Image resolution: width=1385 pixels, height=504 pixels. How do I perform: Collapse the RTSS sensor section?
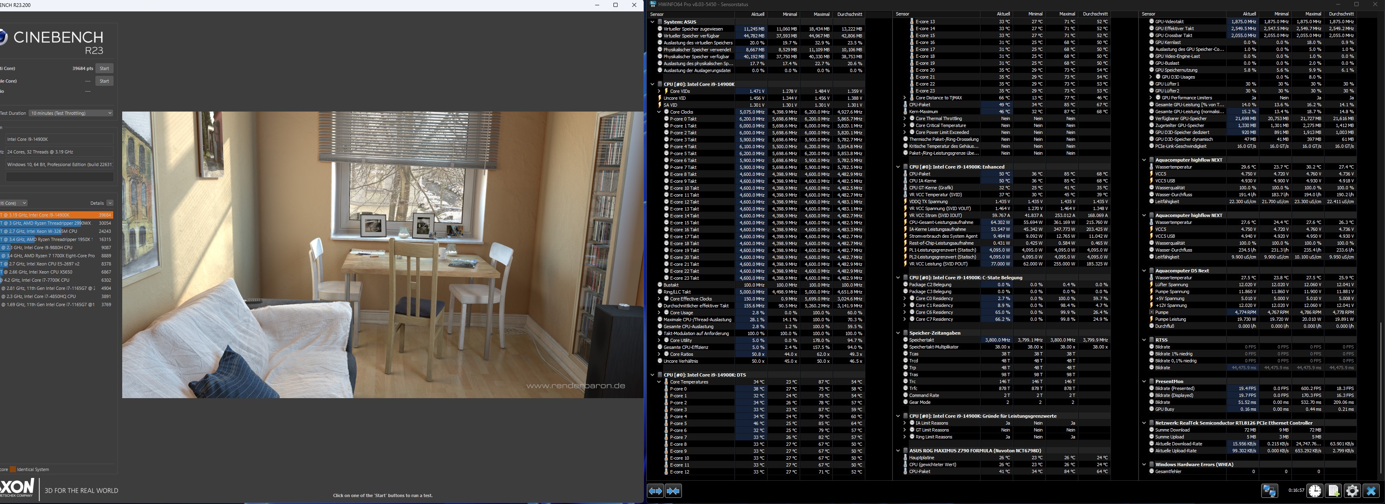click(x=1144, y=340)
